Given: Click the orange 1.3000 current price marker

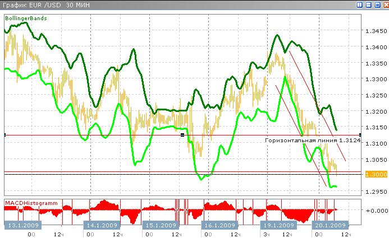Looking at the screenshot, I should coord(373,175).
